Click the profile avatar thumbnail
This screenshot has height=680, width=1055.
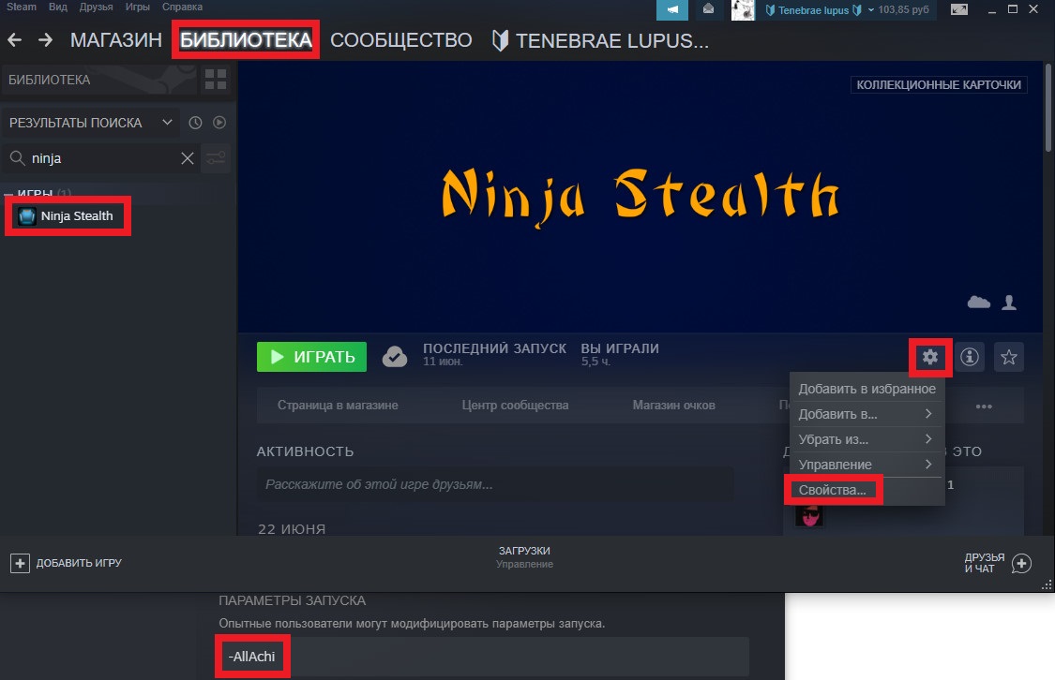point(743,10)
